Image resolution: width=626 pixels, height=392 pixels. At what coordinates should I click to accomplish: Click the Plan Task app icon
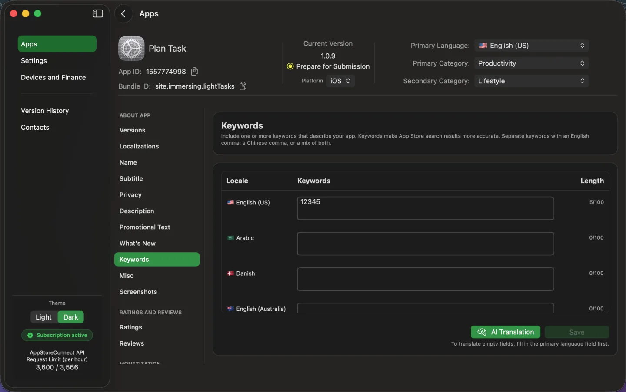[131, 48]
